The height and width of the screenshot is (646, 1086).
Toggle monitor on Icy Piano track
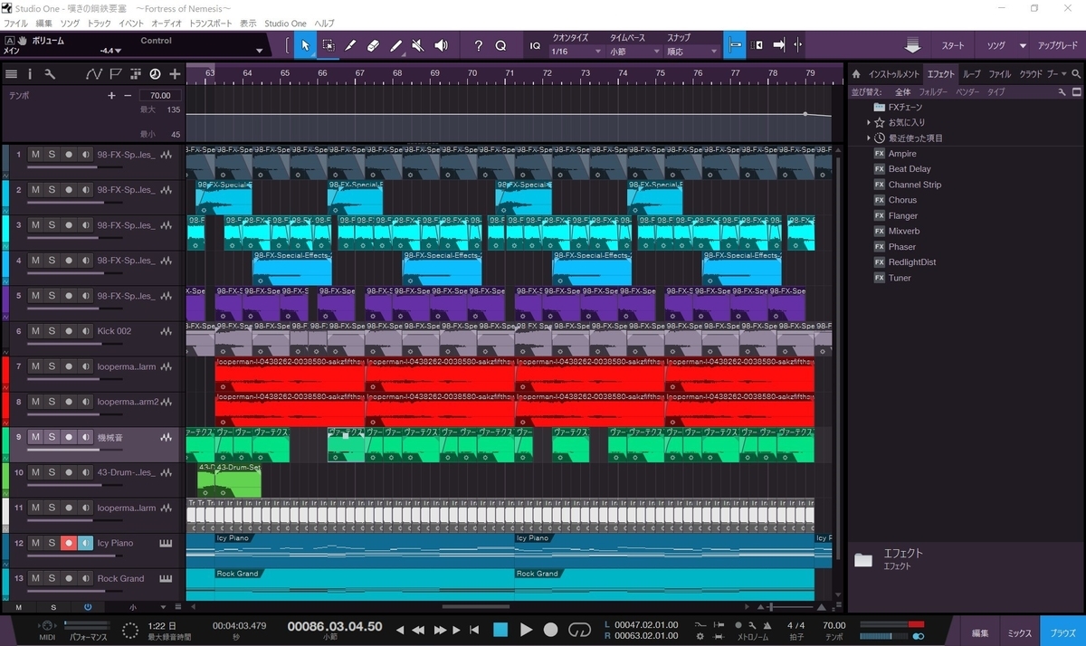pos(85,543)
